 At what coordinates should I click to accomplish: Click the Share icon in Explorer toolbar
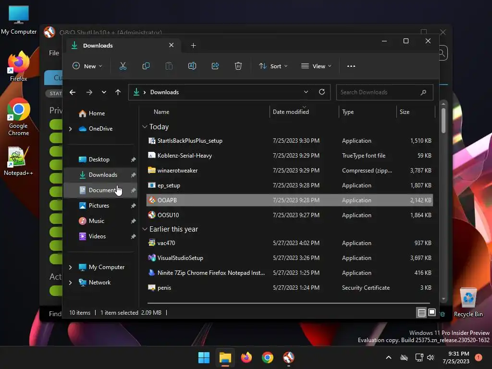click(x=215, y=66)
